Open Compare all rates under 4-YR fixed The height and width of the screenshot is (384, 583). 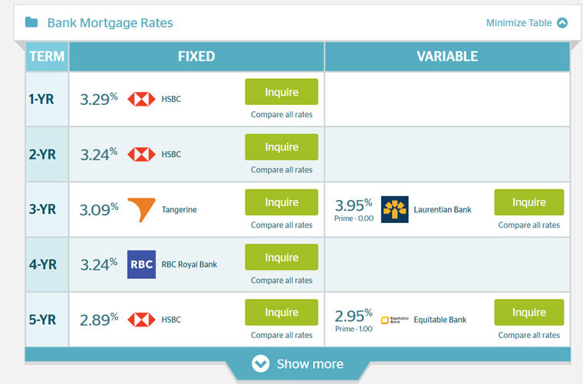[x=282, y=281]
